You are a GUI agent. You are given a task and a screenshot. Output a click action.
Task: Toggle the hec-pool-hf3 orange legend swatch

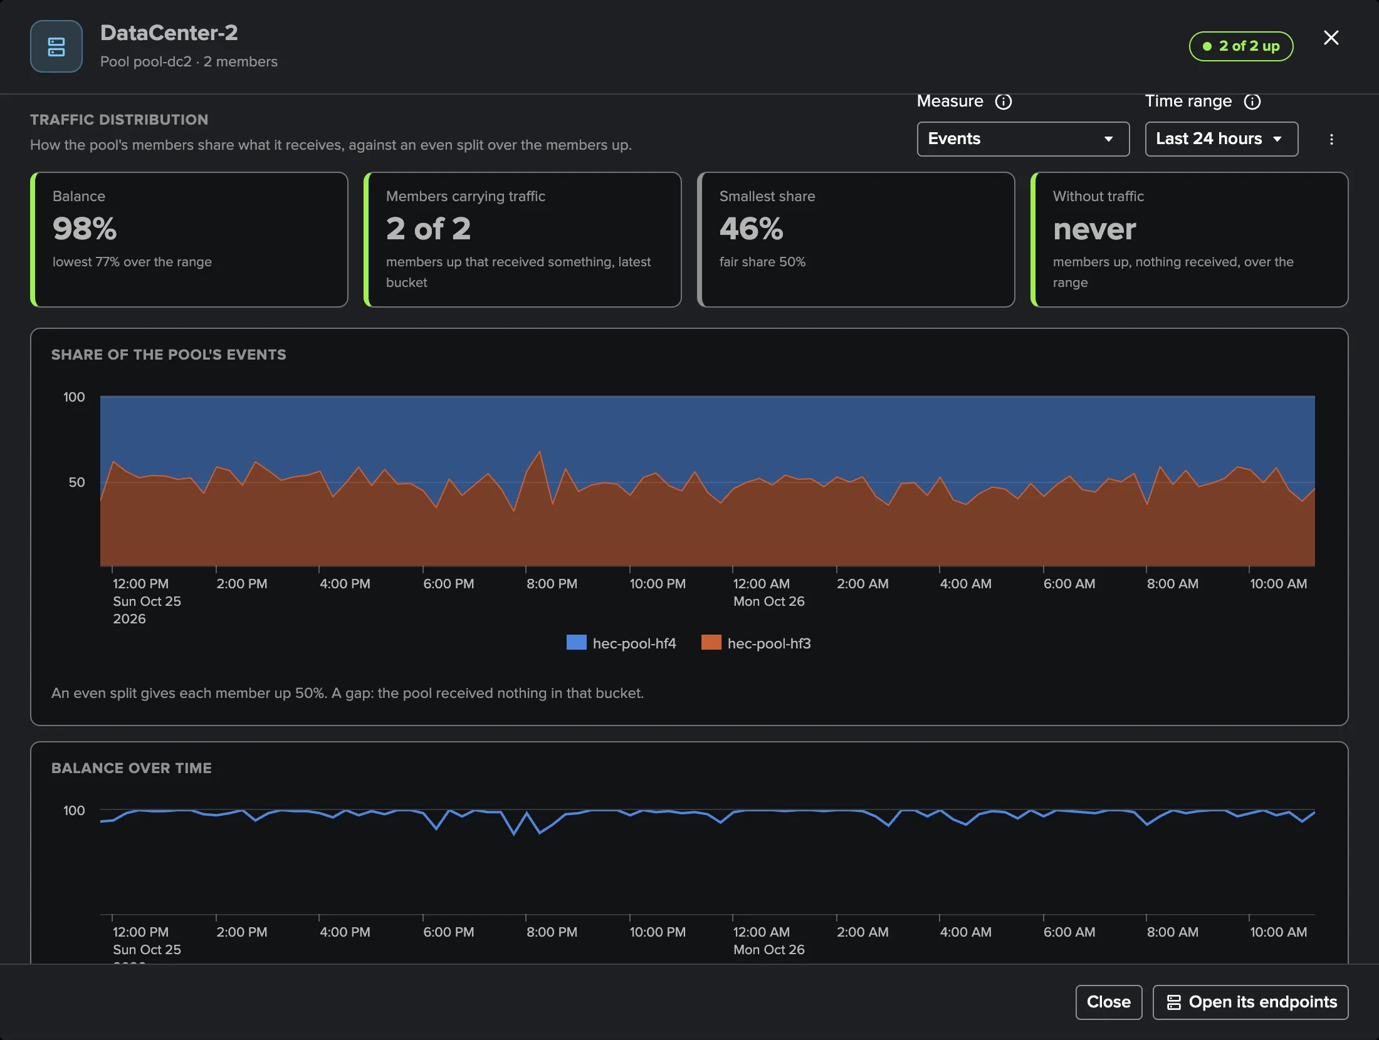click(x=711, y=643)
